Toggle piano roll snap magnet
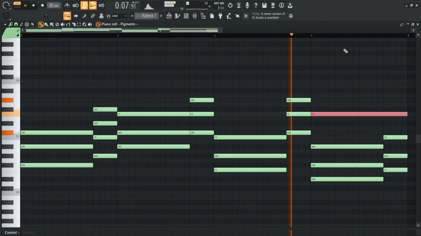421x236 pixels. click(x=16, y=24)
